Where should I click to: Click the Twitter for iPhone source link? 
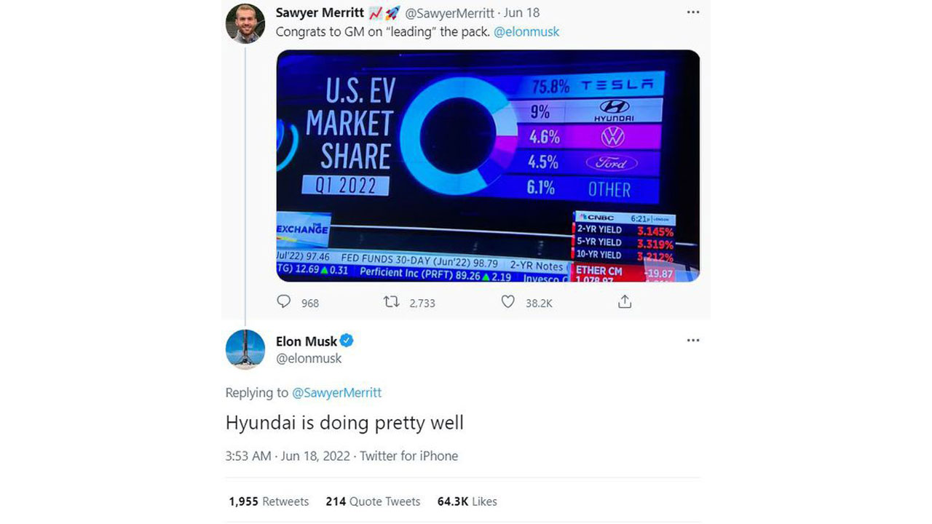point(408,456)
